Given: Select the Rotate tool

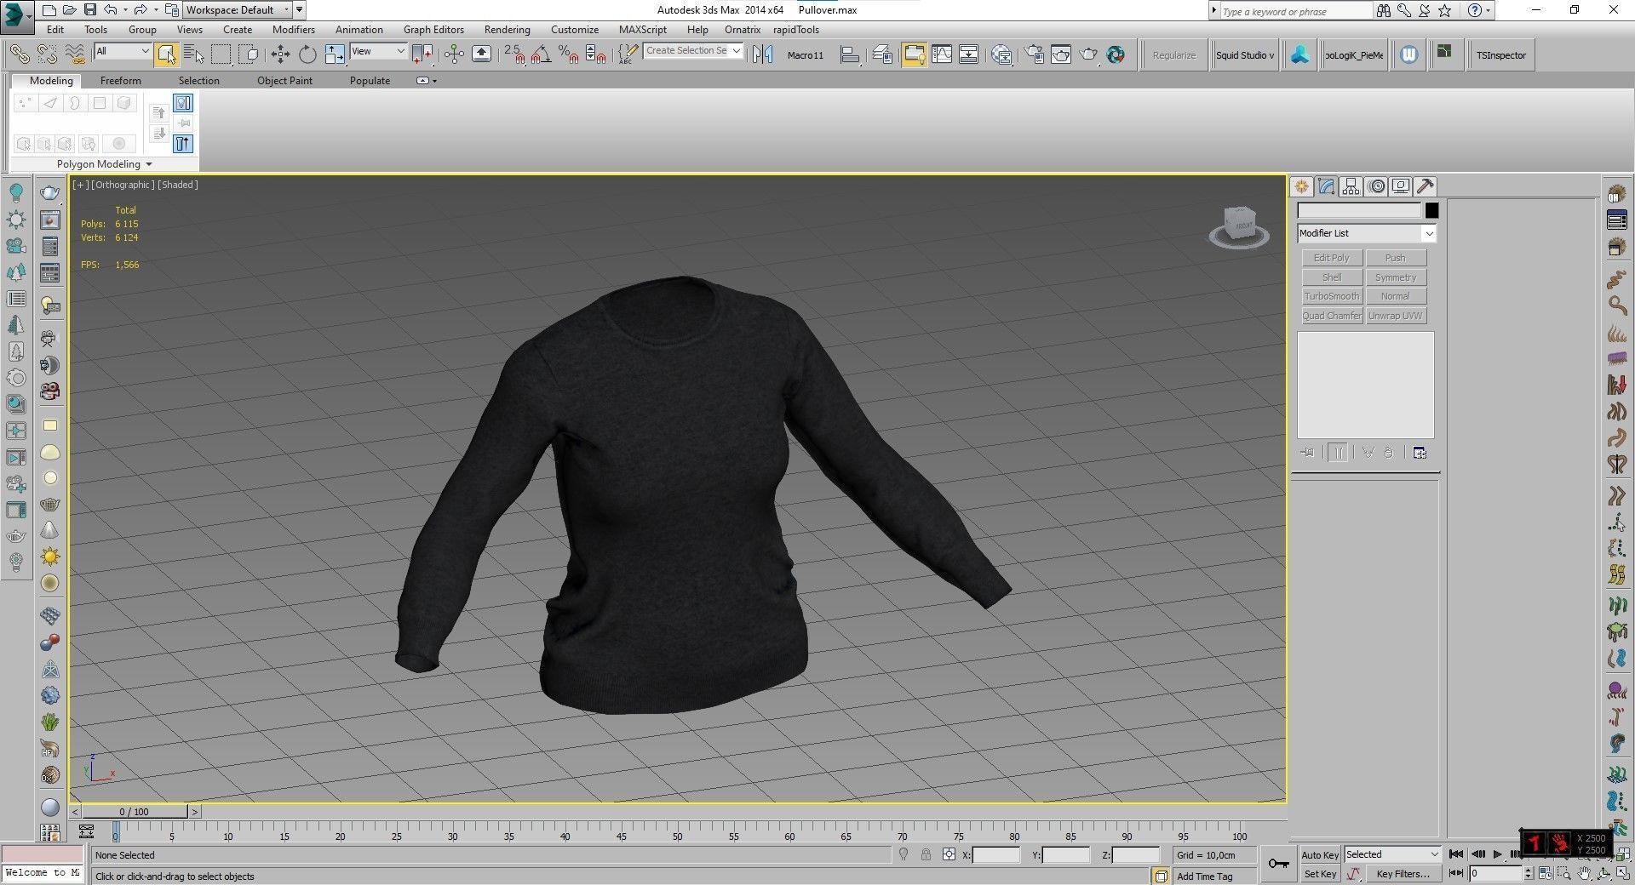Looking at the screenshot, I should click(x=307, y=54).
